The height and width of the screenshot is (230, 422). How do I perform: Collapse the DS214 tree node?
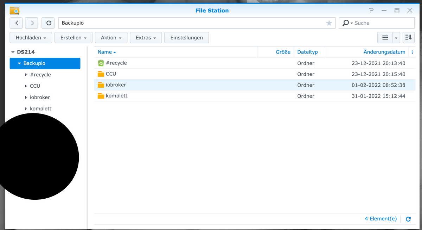(13, 52)
